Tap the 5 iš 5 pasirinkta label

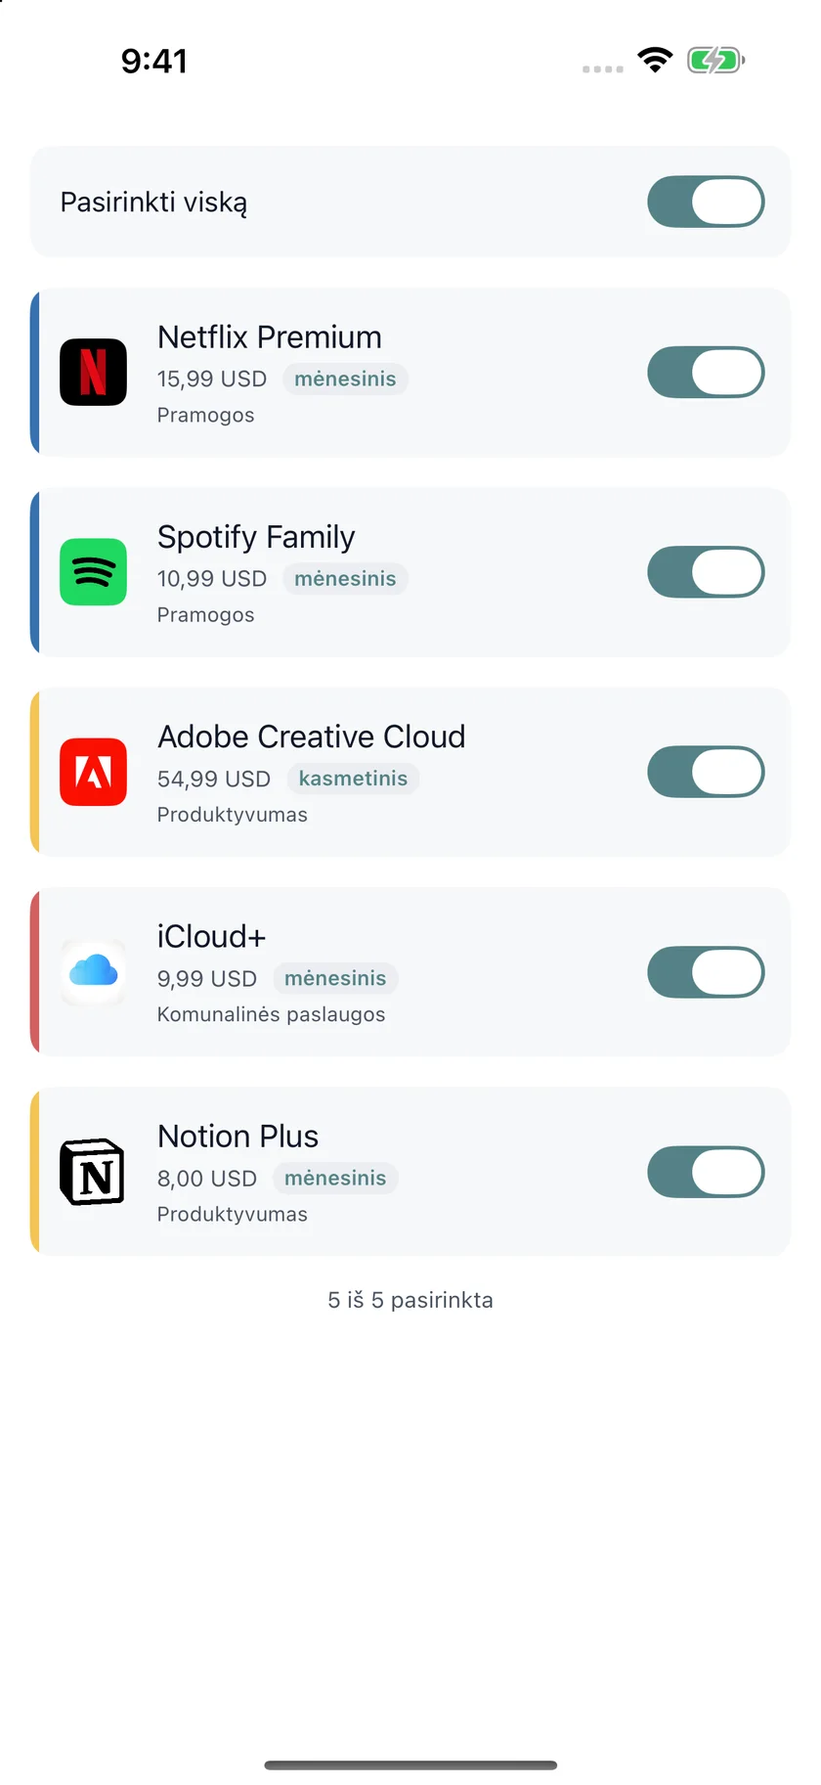[410, 1300]
